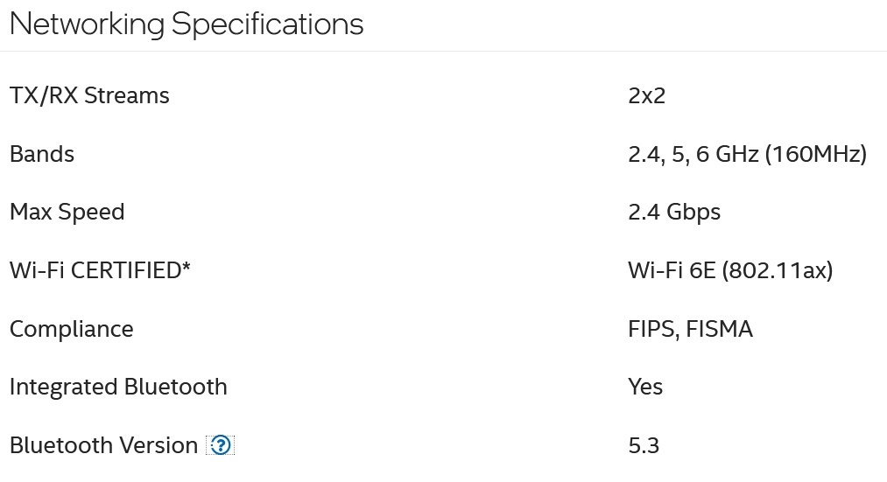Image resolution: width=887 pixels, height=482 pixels.
Task: Click the 2x2 streams value
Action: pyautogui.click(x=646, y=95)
